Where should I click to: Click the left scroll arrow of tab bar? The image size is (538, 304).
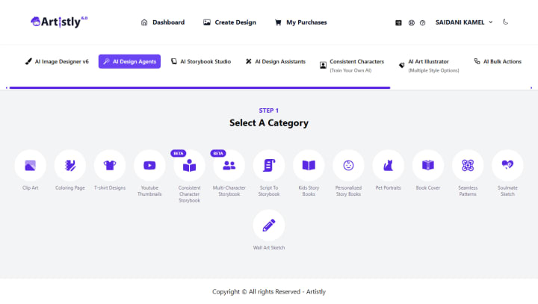(7, 88)
